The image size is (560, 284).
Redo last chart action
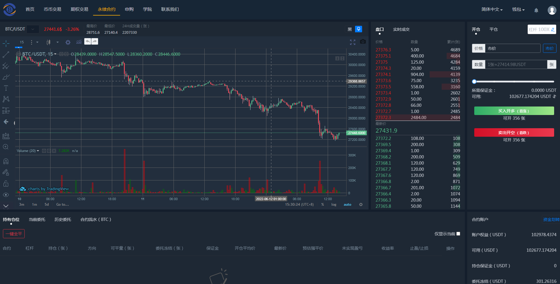pyautogui.click(x=95, y=41)
